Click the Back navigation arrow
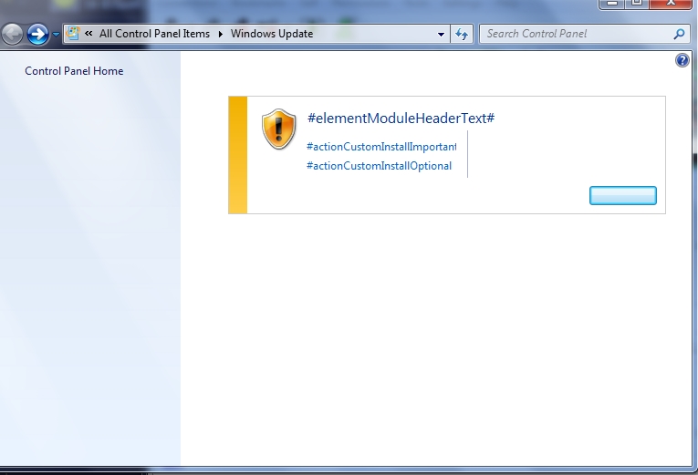This screenshot has width=698, height=475. point(13,34)
